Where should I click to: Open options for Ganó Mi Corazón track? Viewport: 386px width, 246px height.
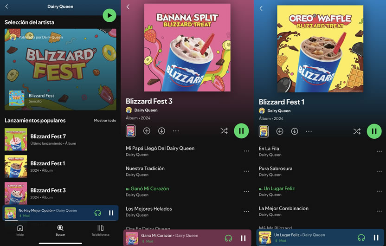click(246, 191)
